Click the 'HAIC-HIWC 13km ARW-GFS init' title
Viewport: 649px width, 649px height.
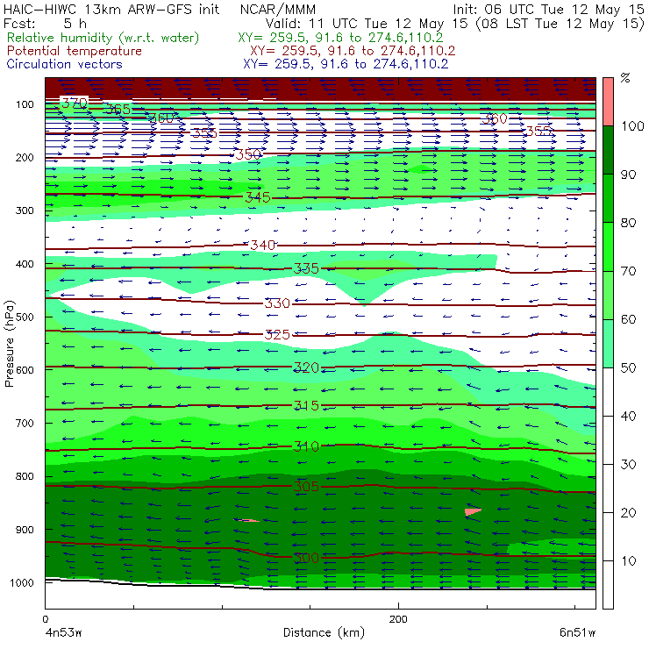tap(111, 9)
